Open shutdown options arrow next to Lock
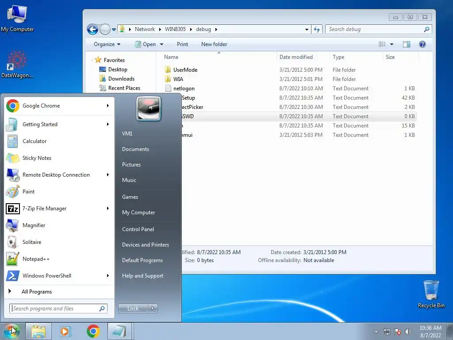This screenshot has height=340, width=453. pyautogui.click(x=153, y=309)
